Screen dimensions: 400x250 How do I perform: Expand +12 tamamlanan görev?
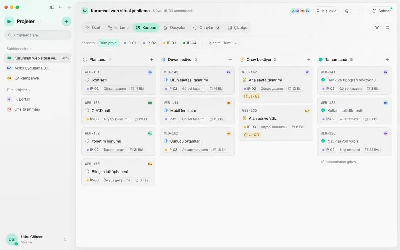click(x=337, y=162)
